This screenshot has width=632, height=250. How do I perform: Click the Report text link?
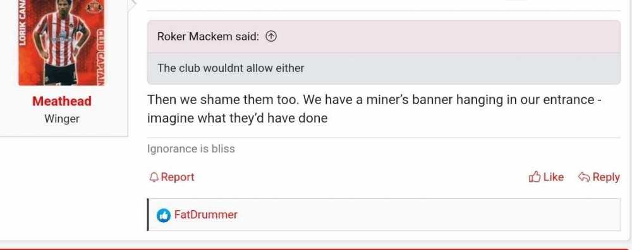point(178,177)
